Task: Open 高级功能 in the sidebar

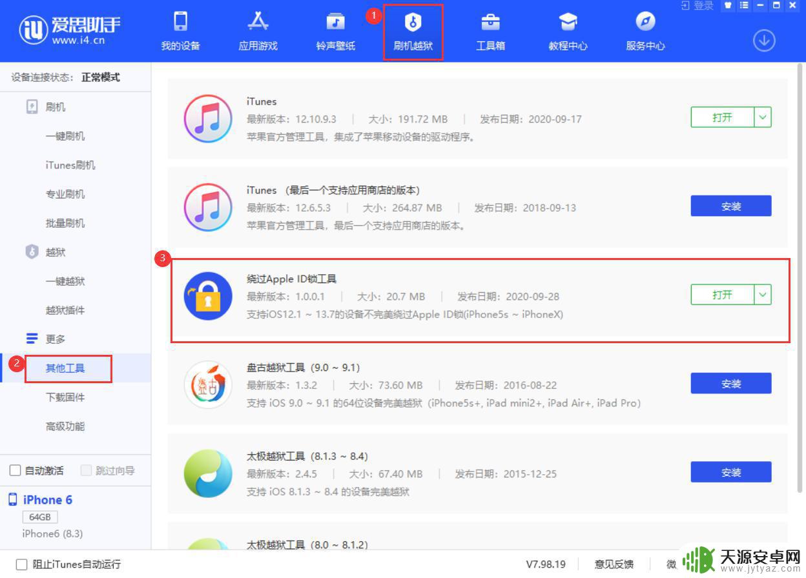Action: pyautogui.click(x=65, y=426)
